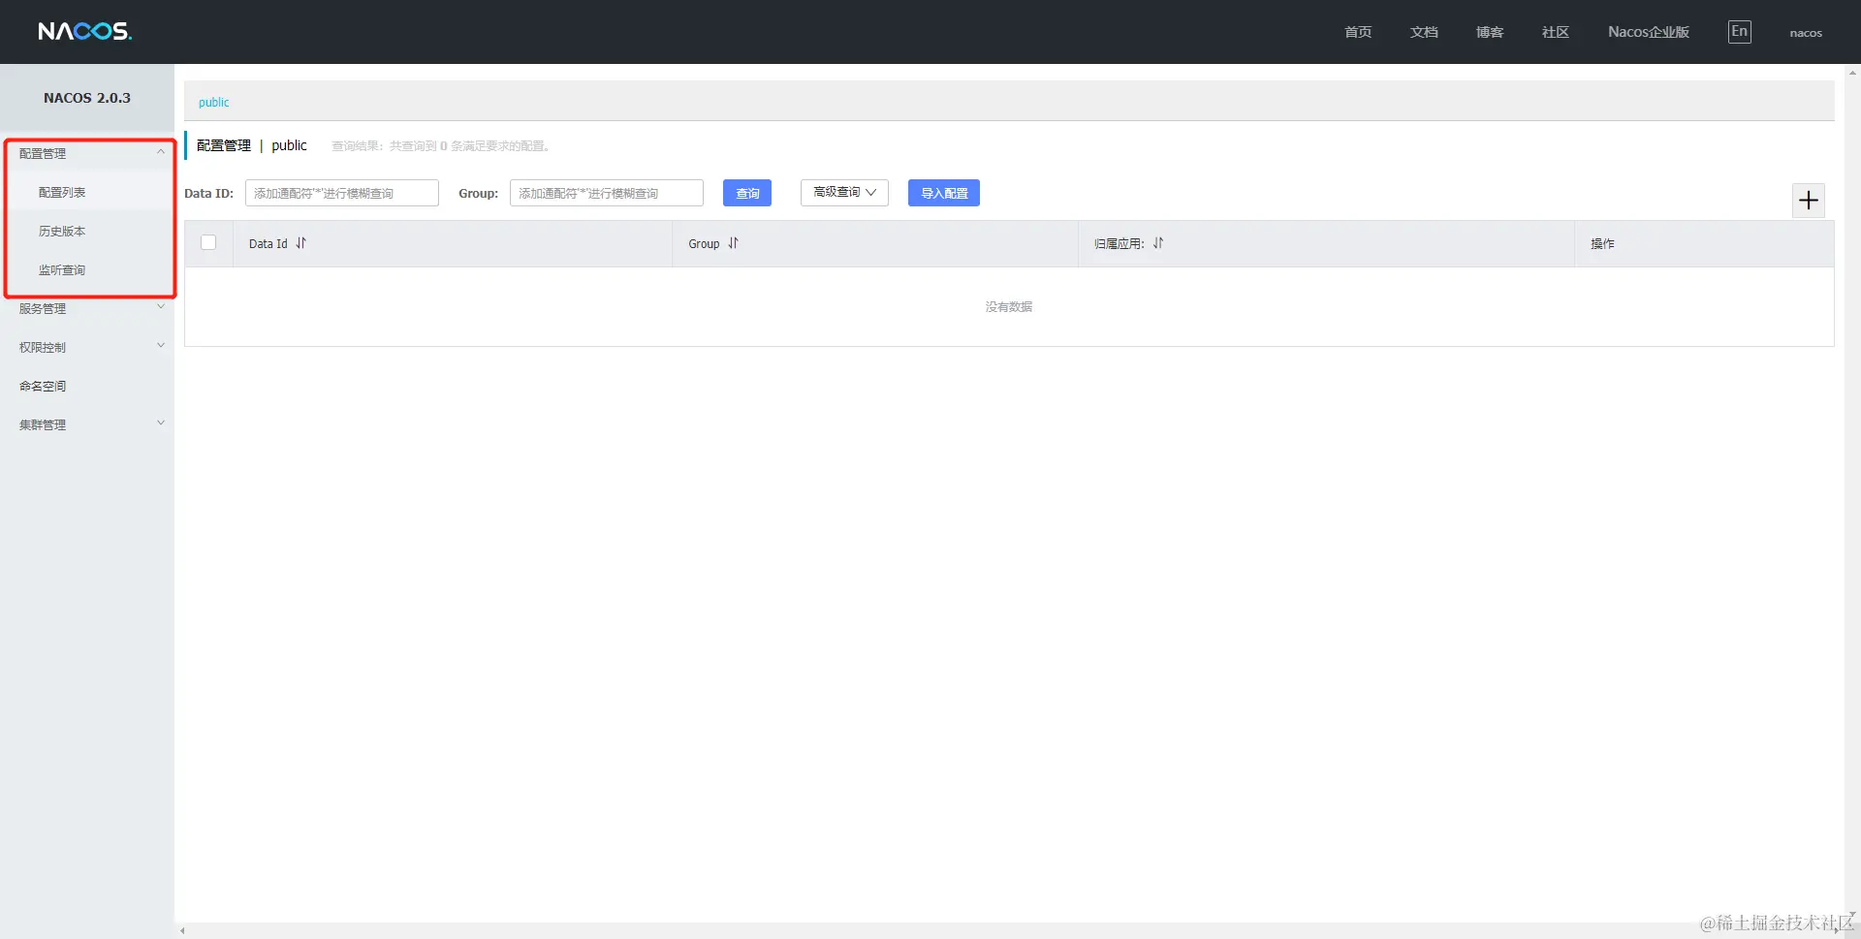Go to 命名空间 in the sidebar
Image resolution: width=1861 pixels, height=939 pixels.
tap(43, 386)
